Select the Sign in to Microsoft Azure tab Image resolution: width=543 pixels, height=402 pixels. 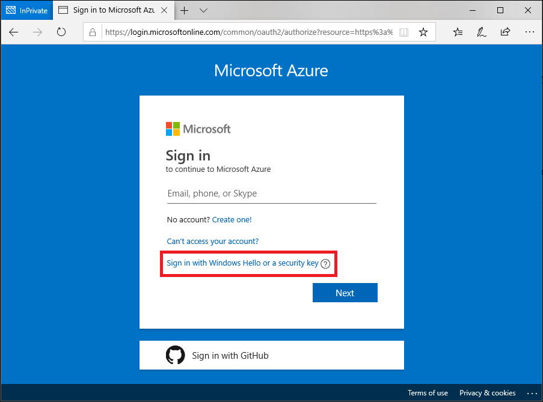click(114, 10)
